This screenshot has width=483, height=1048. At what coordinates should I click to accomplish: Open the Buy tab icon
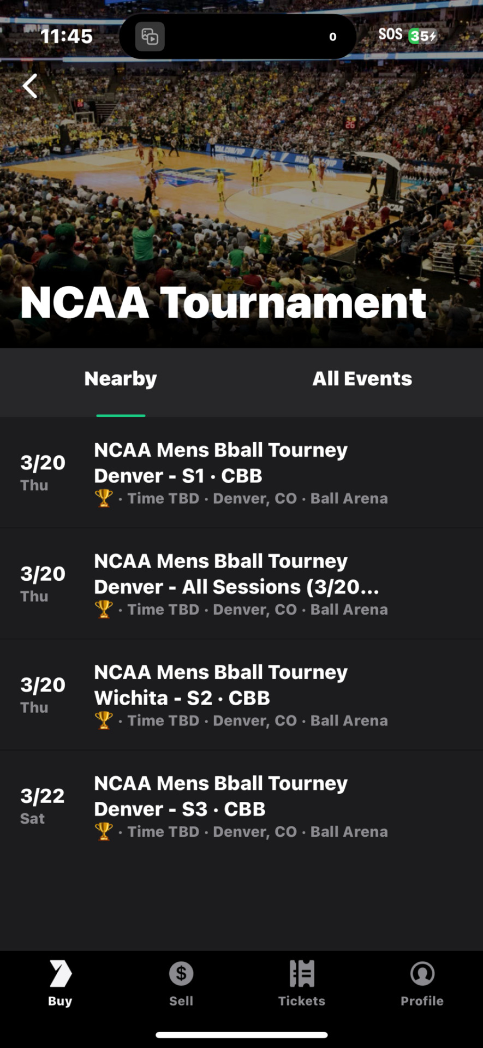click(60, 974)
